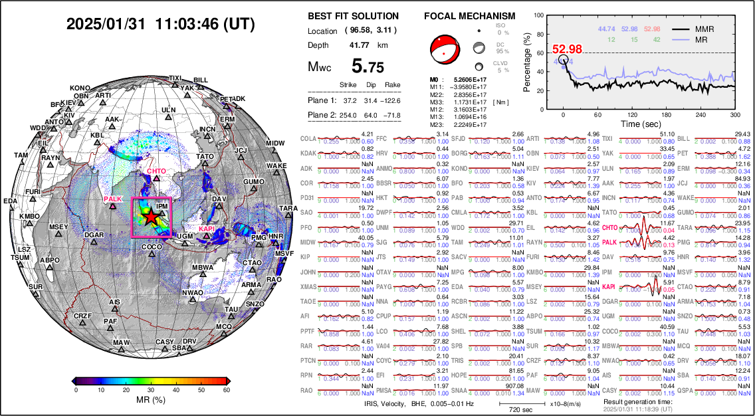Select the CTAO station triangle on the globe
The height and width of the screenshot is (416, 755).
pyautogui.click(x=252, y=270)
